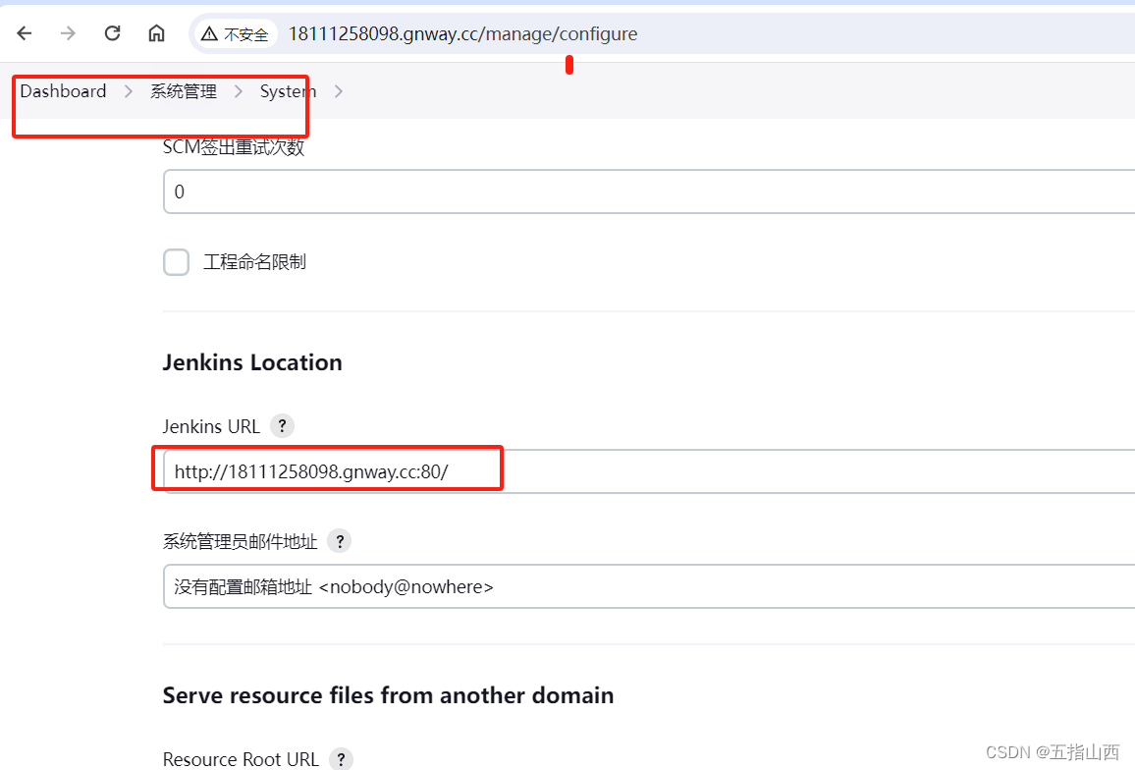The height and width of the screenshot is (770, 1135).
Task: Click the System breadcrumb item
Action: (x=288, y=91)
